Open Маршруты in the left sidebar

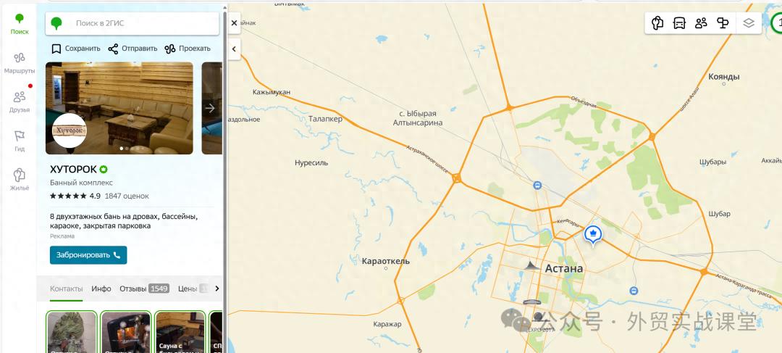[20, 63]
